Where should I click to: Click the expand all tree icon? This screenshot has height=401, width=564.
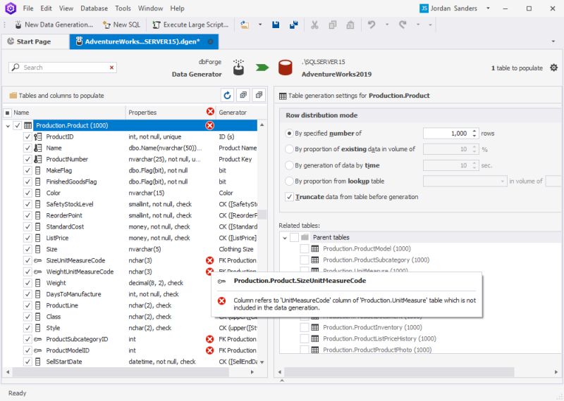tap(243, 96)
